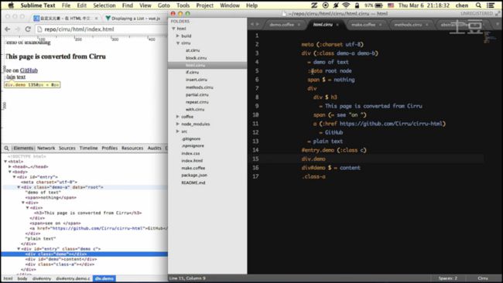
Task: Click the tab scroll left arrow in Sublime
Action: pos(252,25)
